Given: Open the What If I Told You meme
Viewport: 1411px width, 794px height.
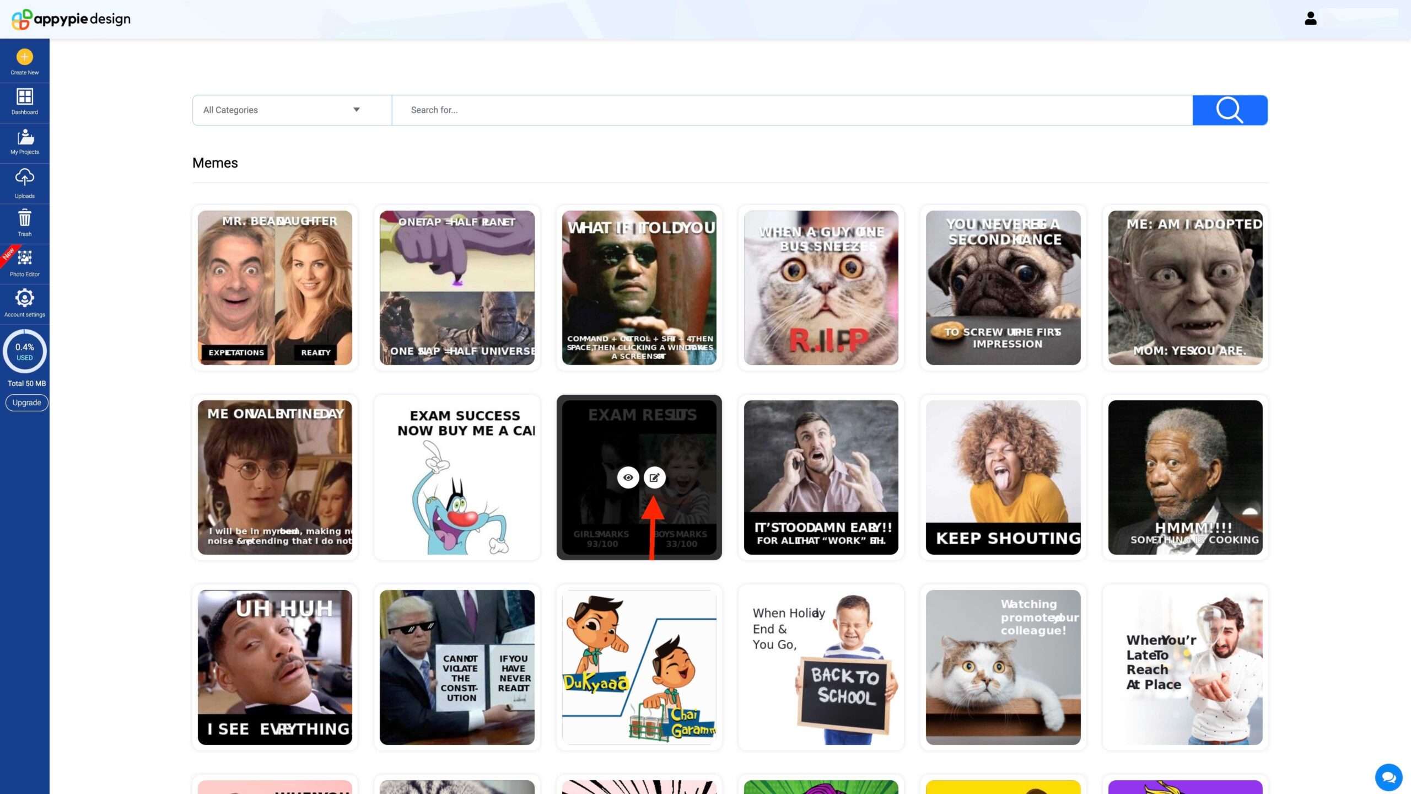Looking at the screenshot, I should pos(639,288).
